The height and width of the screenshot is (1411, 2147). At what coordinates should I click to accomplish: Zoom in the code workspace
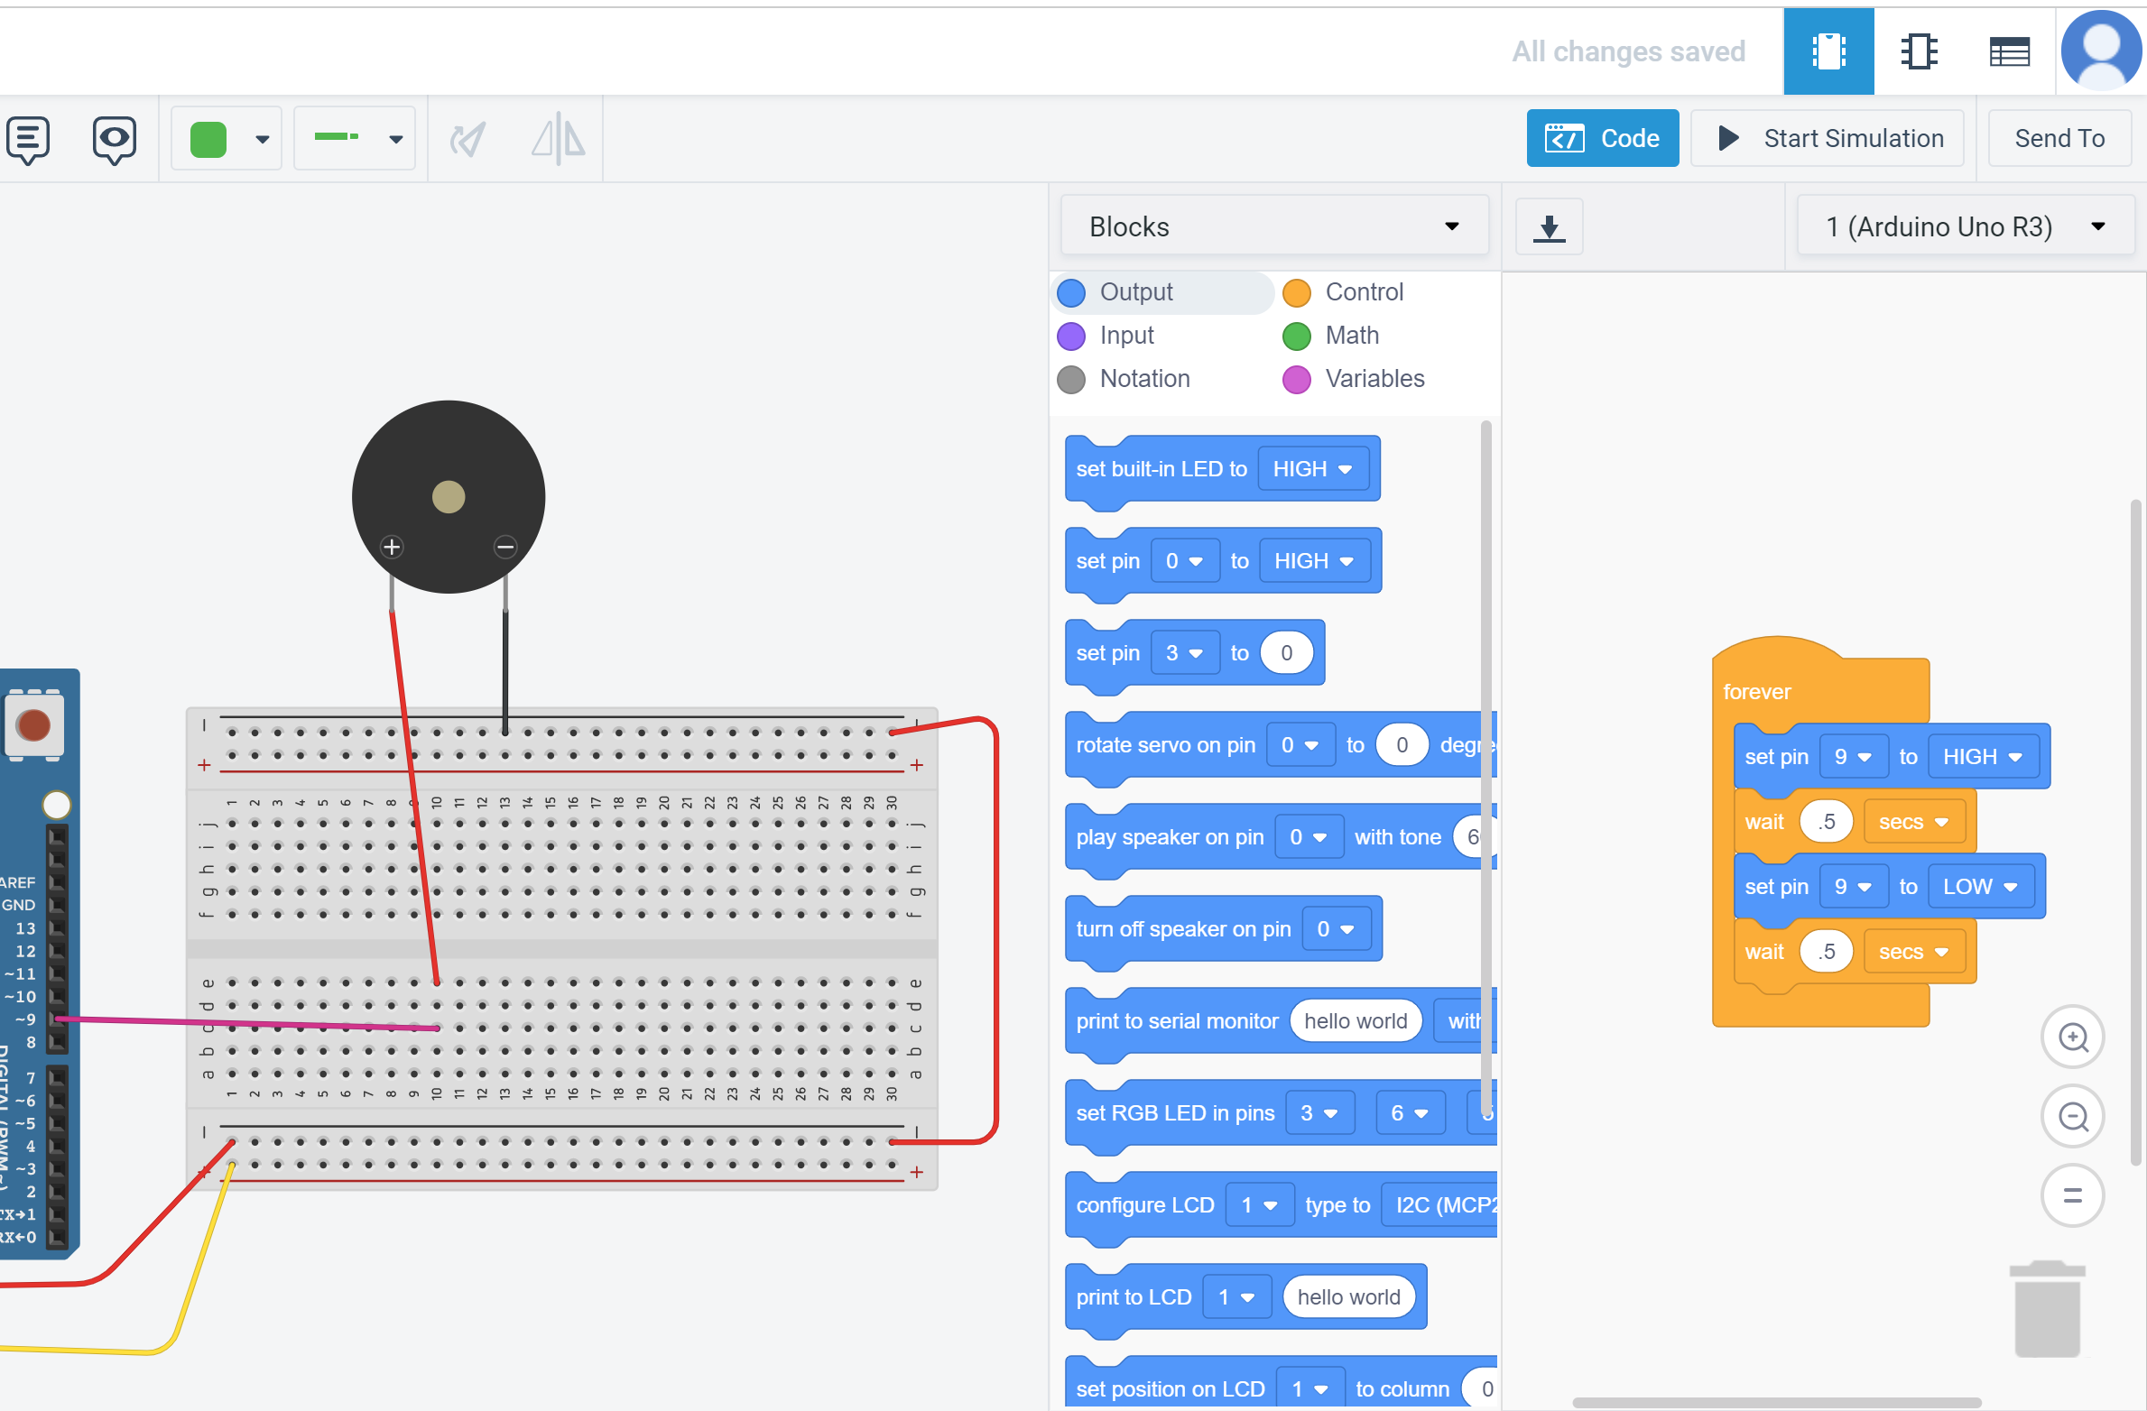pos(2073,1037)
